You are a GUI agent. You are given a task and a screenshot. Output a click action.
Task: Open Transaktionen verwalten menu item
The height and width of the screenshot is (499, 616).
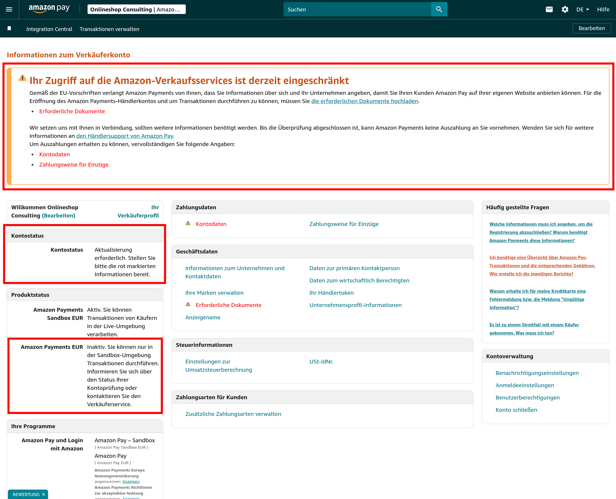point(109,29)
